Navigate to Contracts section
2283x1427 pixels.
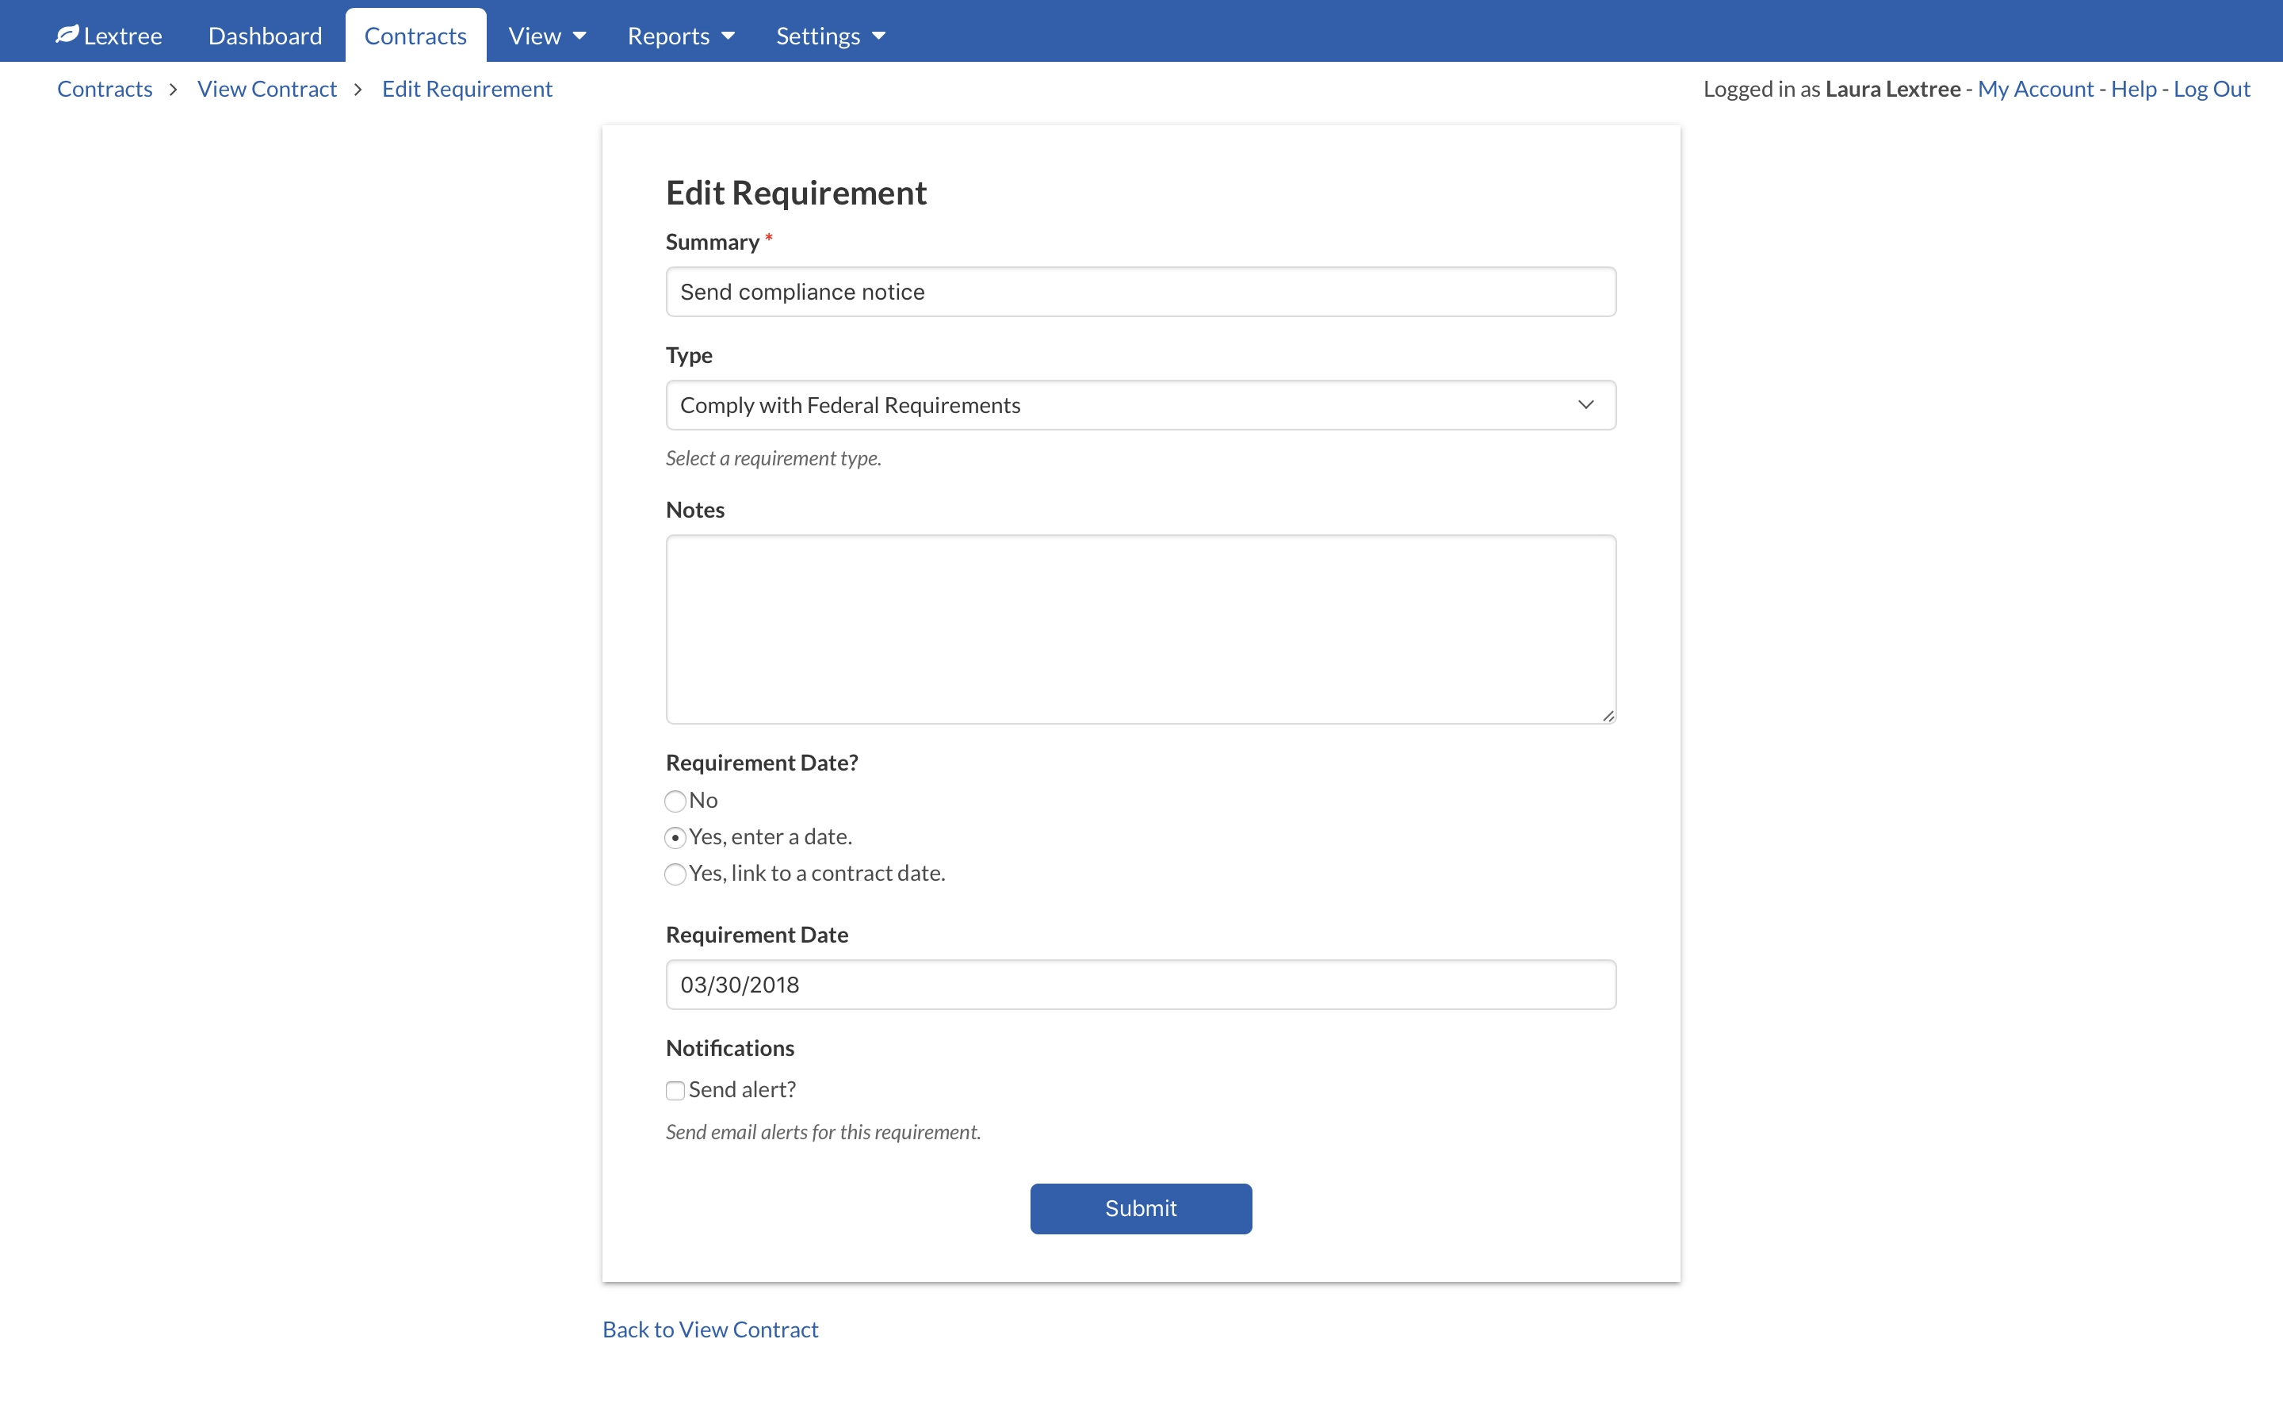(x=415, y=35)
